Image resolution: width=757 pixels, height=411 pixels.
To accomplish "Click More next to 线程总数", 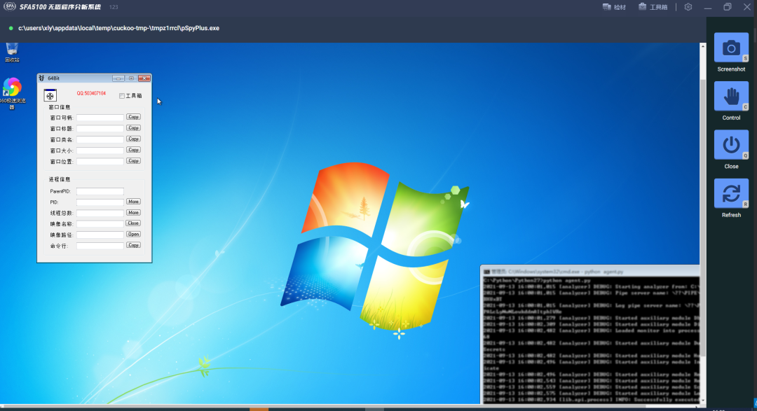I will tap(134, 212).
